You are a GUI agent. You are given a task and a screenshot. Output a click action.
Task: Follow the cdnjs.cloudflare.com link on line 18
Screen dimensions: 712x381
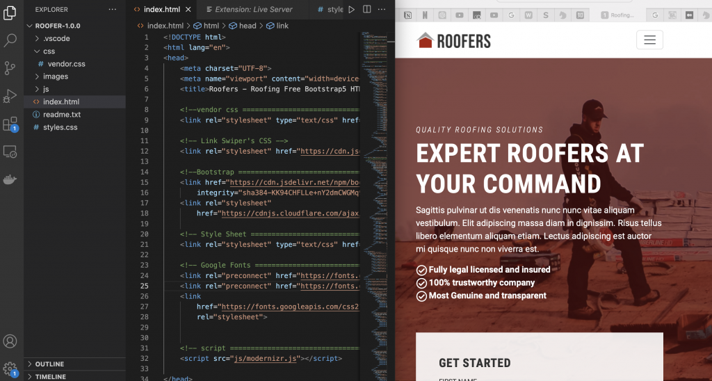290,213
